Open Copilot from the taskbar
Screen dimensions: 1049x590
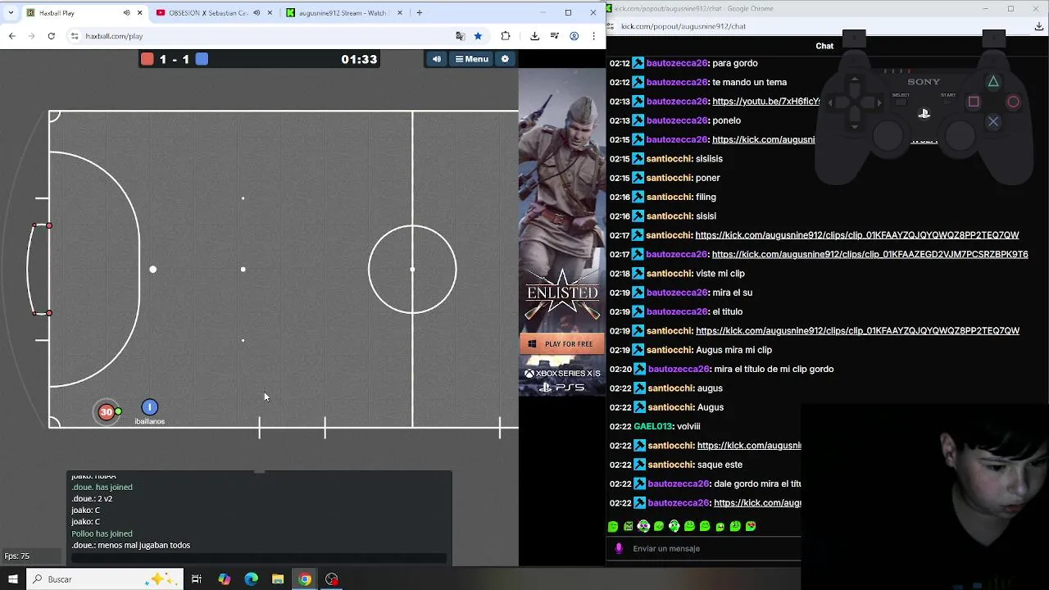coord(224,579)
